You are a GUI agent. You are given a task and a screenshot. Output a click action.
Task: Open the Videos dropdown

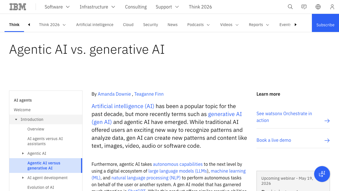point(229,25)
